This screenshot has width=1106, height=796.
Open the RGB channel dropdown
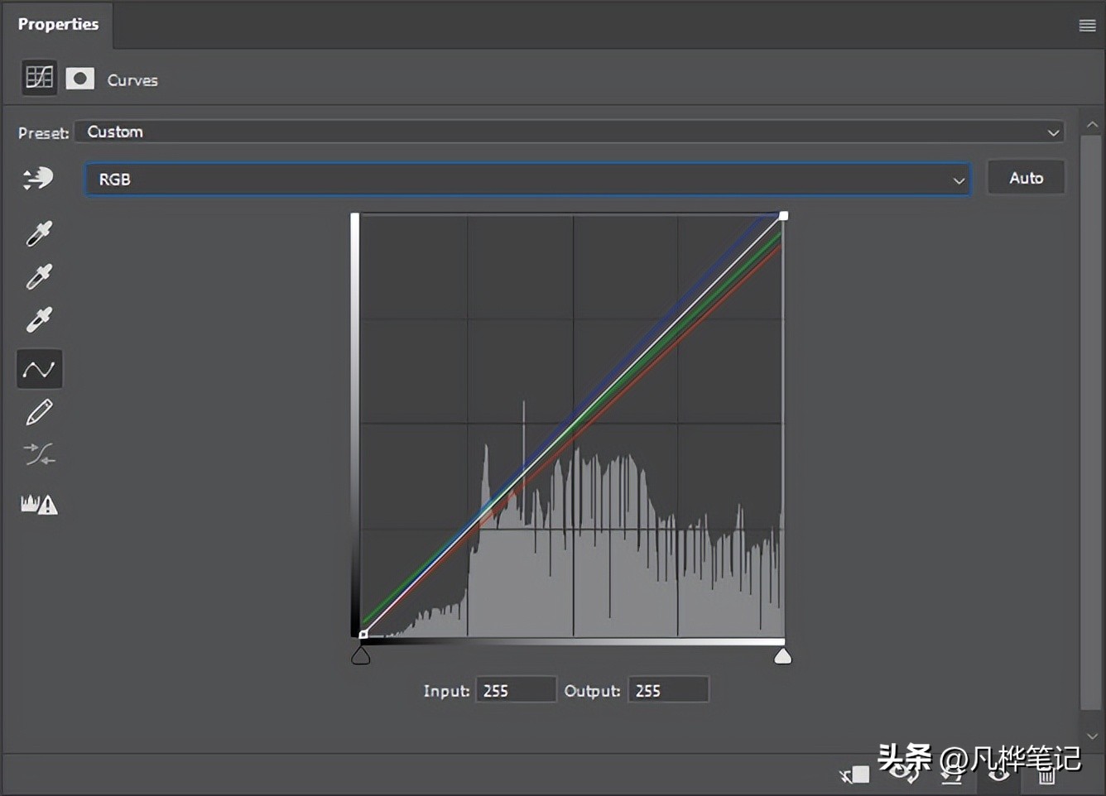pos(528,180)
